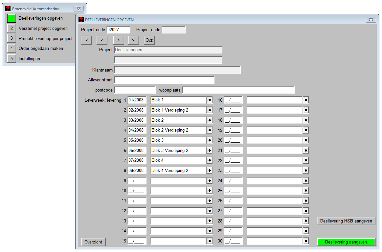Open Produktie verloop per project button 3
The height and width of the screenshot is (252, 382).
pos(11,38)
